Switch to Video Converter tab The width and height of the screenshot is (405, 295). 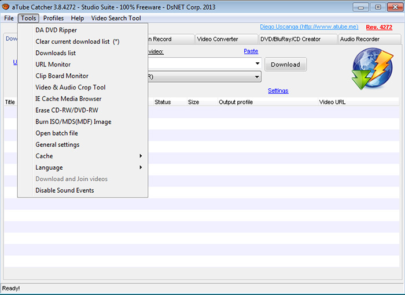[226, 39]
